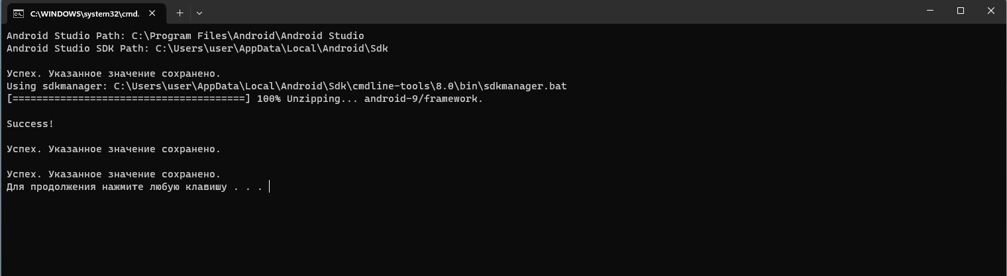The image size is (1007, 276).
Task: Click the 'Using sdkmanager:' label
Action: tap(57, 86)
